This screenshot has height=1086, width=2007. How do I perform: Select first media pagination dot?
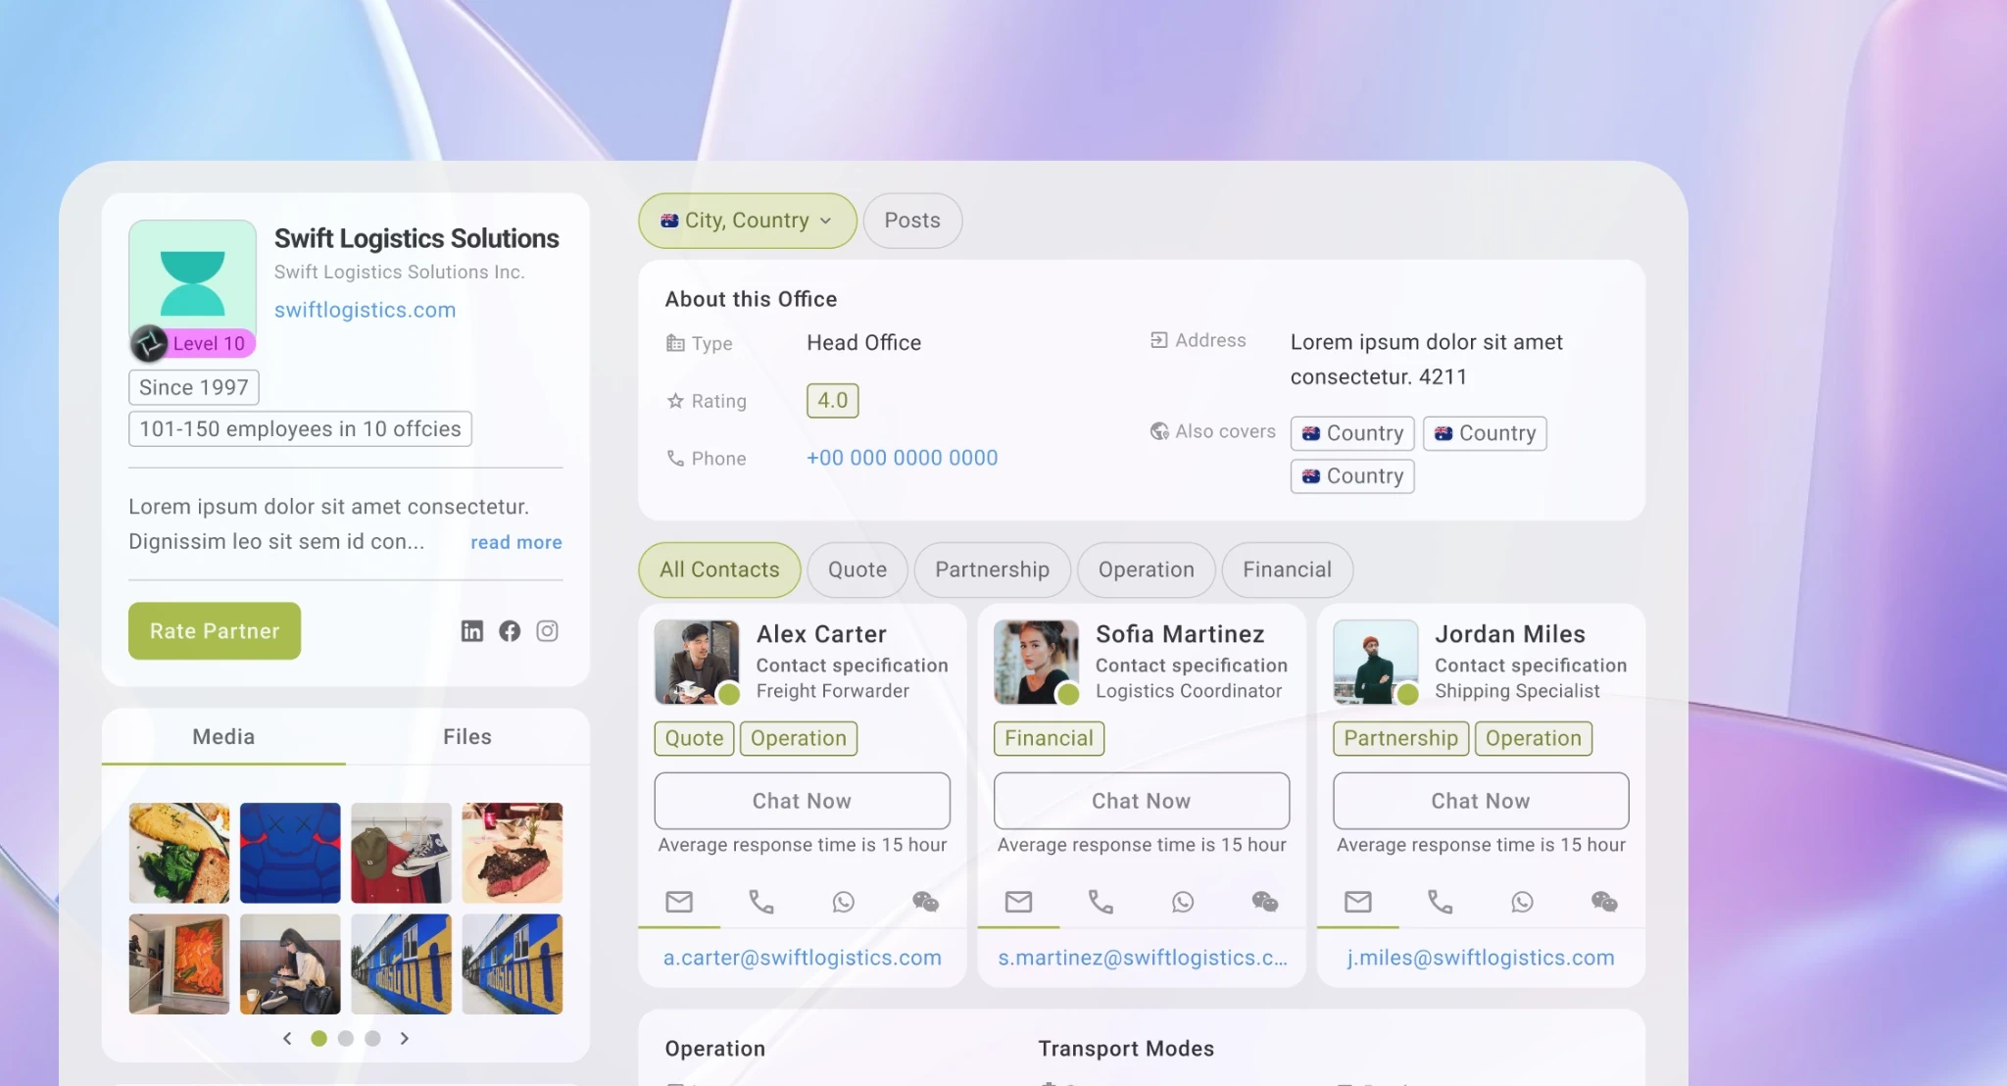[x=318, y=1039]
